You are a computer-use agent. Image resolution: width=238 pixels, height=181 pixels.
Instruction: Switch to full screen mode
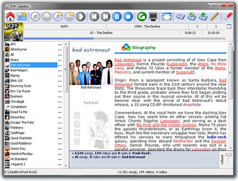(x=167, y=17)
